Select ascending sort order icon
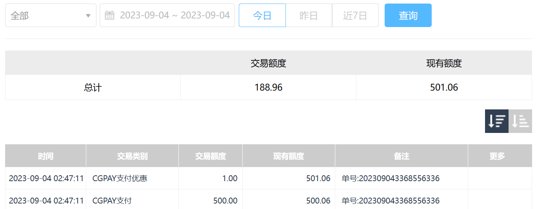536x209 pixels. point(520,121)
